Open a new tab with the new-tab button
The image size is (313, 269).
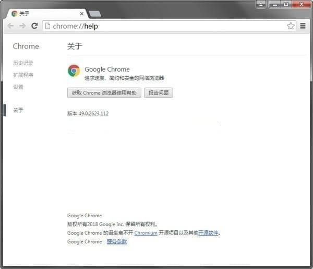[95, 14]
